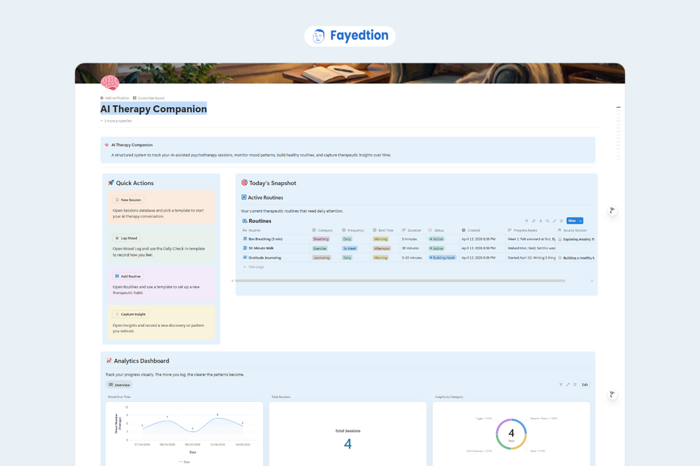Open the Gratitude Journaling routine
The image size is (700, 466).
265,258
